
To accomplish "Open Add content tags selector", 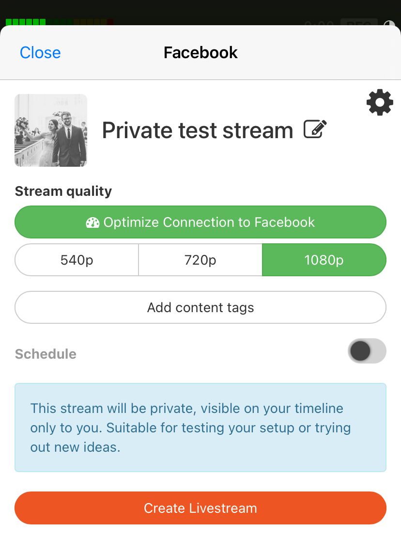I will tap(200, 307).
